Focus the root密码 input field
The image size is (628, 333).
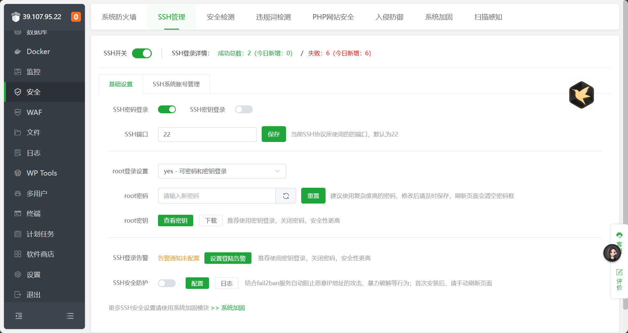coord(217,196)
